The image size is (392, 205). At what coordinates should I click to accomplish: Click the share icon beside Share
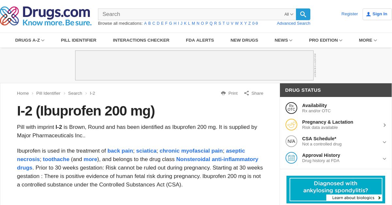[247, 93]
